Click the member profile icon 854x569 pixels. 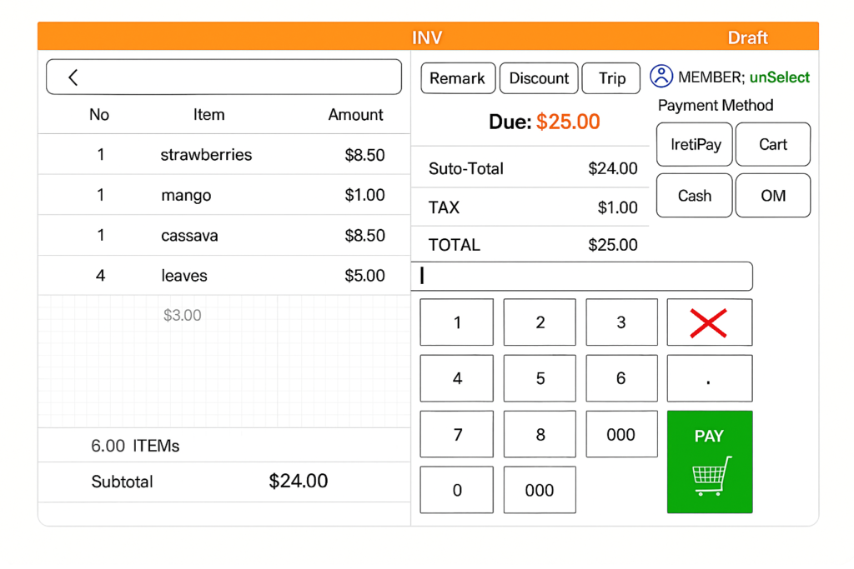[661, 77]
